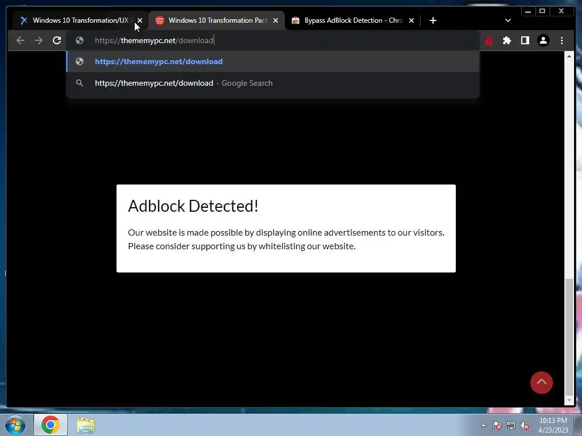Viewport: 582px width, 436px height.
Task: Open a new browser tab
Action: point(433,20)
